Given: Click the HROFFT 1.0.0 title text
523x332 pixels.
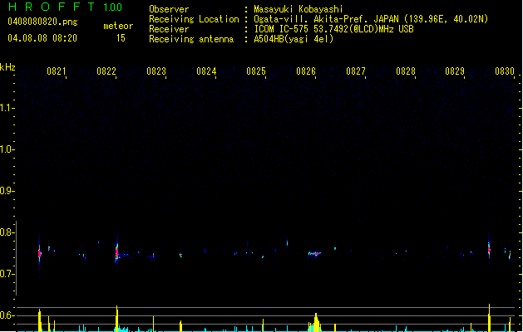Looking at the screenshot, I should coord(65,7).
